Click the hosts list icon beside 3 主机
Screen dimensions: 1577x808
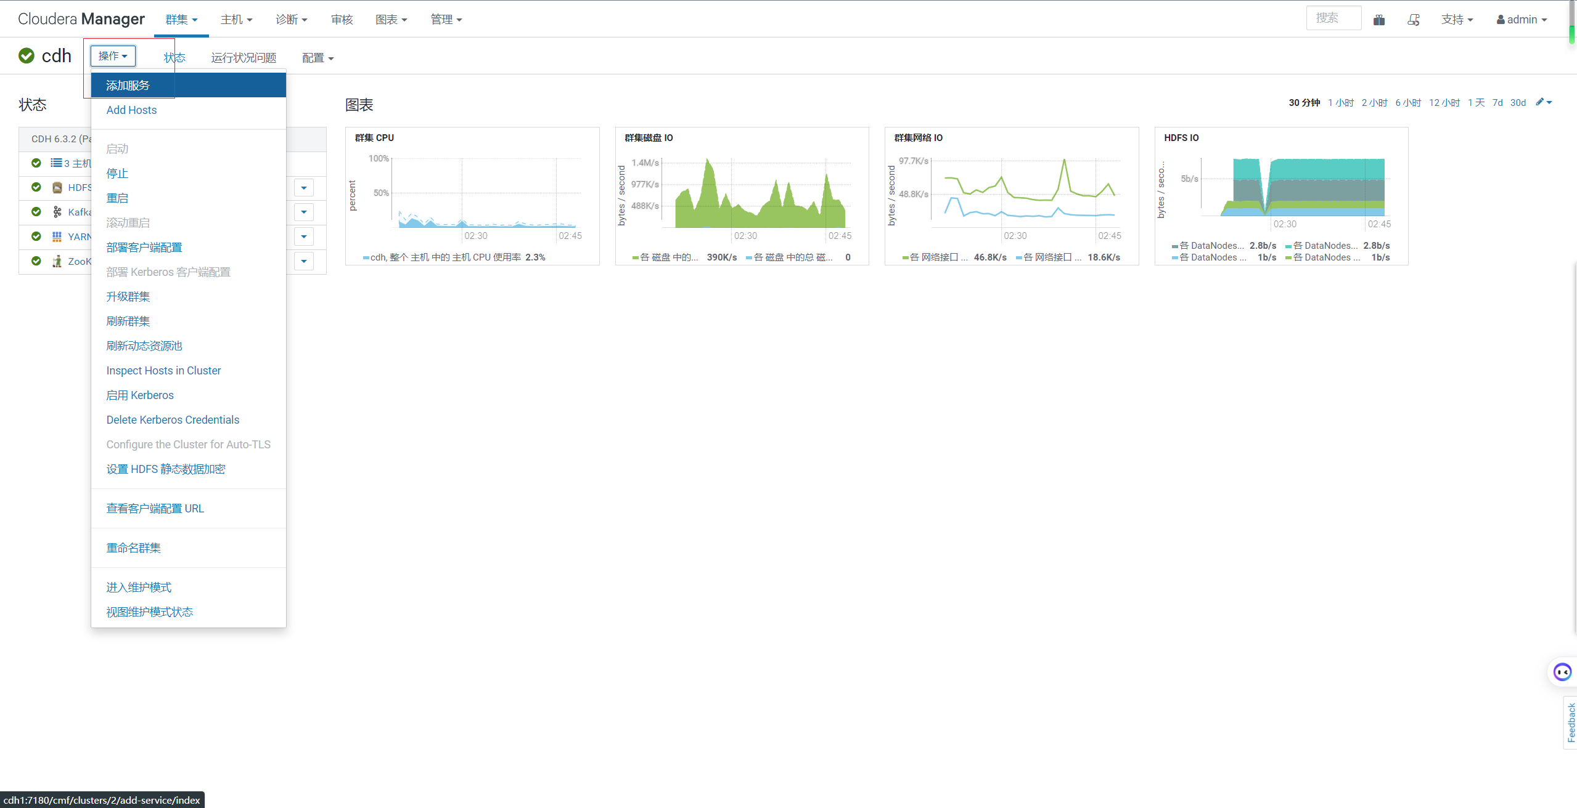click(56, 163)
